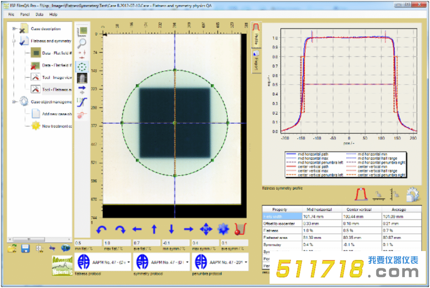Switch to the Report vertical tab

pos(256,61)
